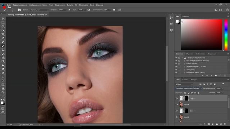Switch to the Каналы tab

tap(185, 80)
